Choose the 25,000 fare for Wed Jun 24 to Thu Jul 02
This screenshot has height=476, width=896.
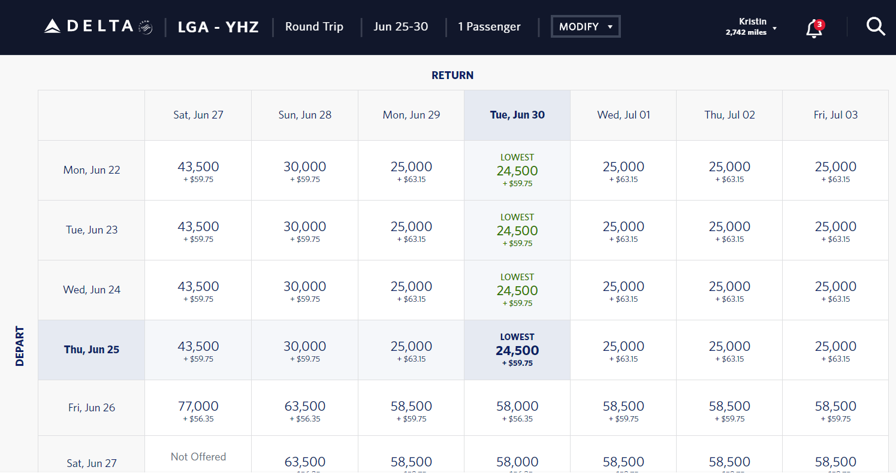pyautogui.click(x=729, y=290)
